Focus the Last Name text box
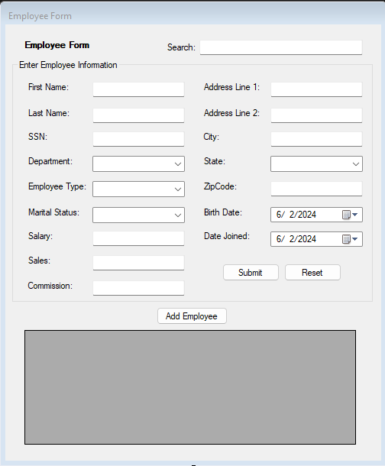Viewport: 385px width, 466px height. point(138,115)
